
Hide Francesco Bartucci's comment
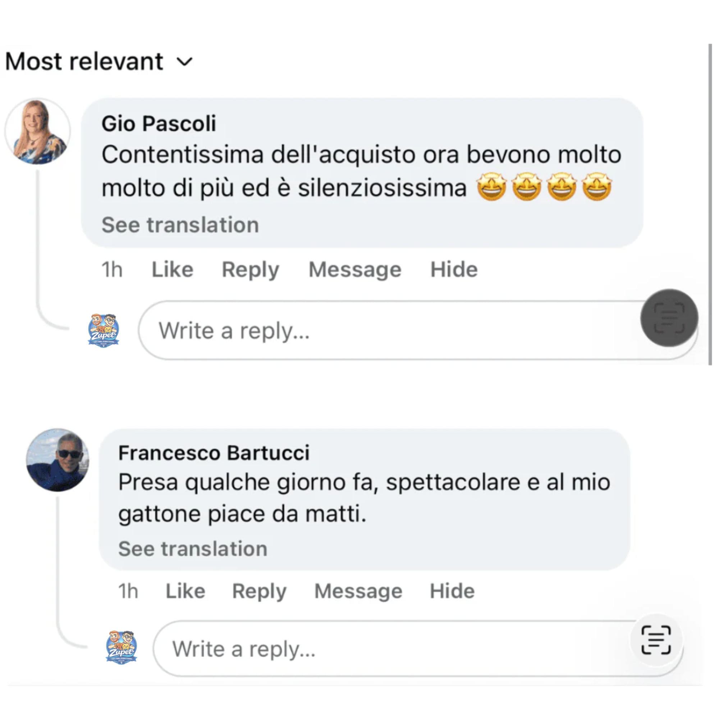tap(452, 591)
